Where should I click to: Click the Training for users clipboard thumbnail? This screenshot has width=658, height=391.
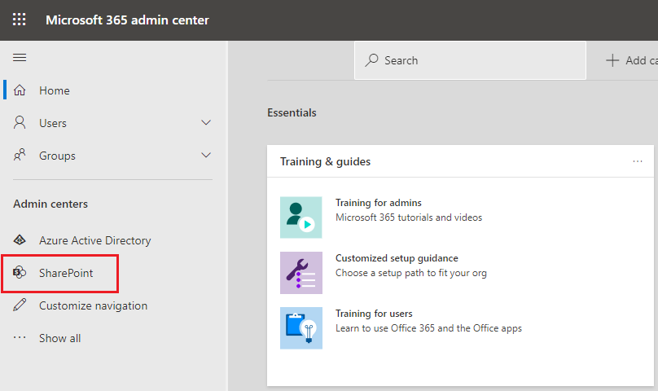point(300,328)
